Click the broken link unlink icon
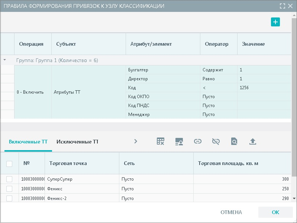The image size is (297, 223). tap(216, 141)
